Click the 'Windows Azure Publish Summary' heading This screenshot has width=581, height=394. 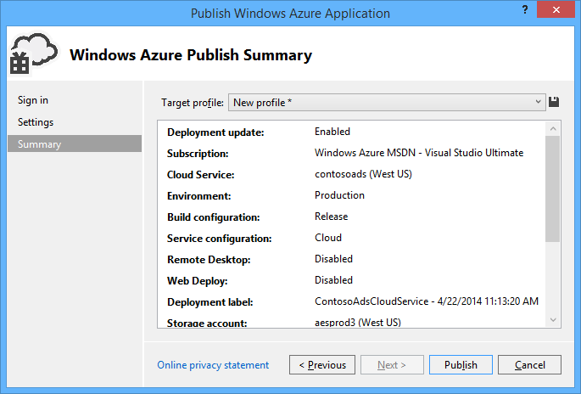point(191,55)
